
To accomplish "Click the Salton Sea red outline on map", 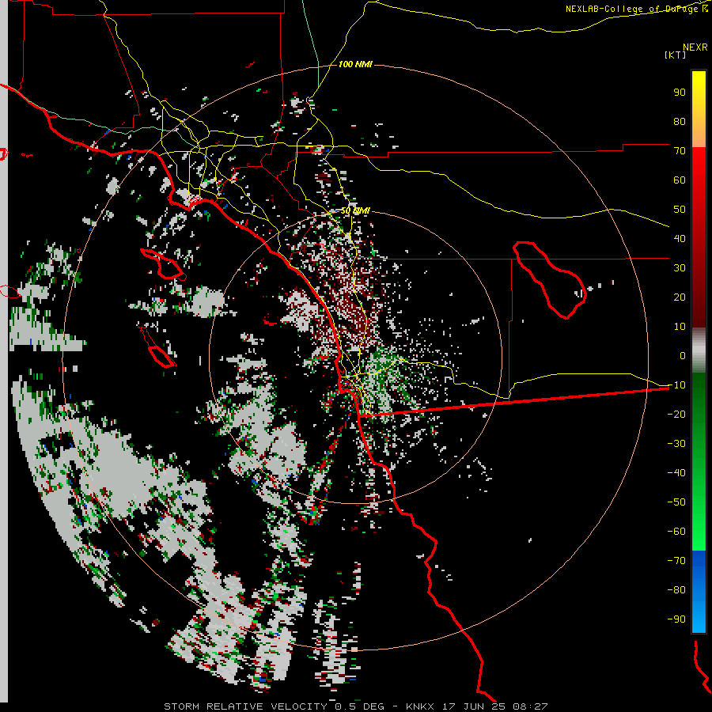I will [549, 279].
